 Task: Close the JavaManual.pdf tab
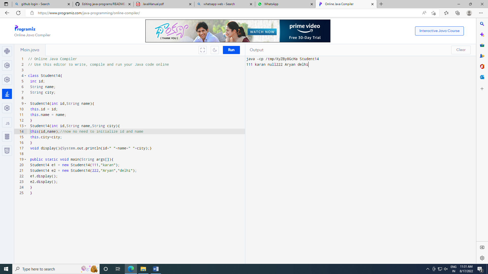point(190,4)
